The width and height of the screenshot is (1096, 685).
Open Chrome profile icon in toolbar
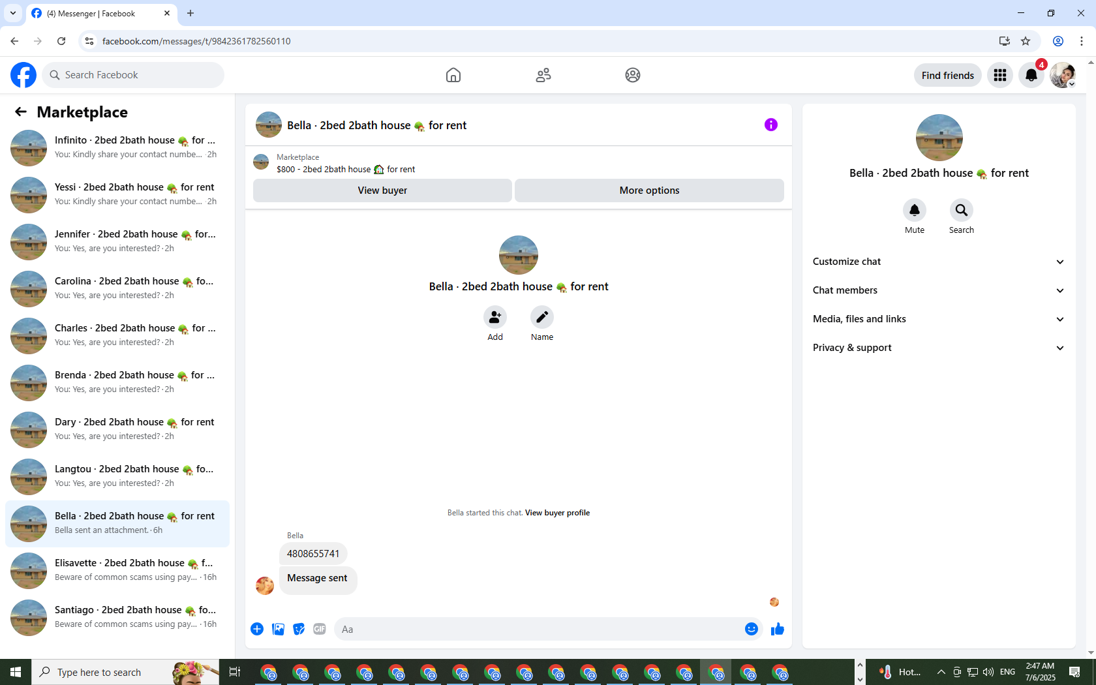(1058, 41)
